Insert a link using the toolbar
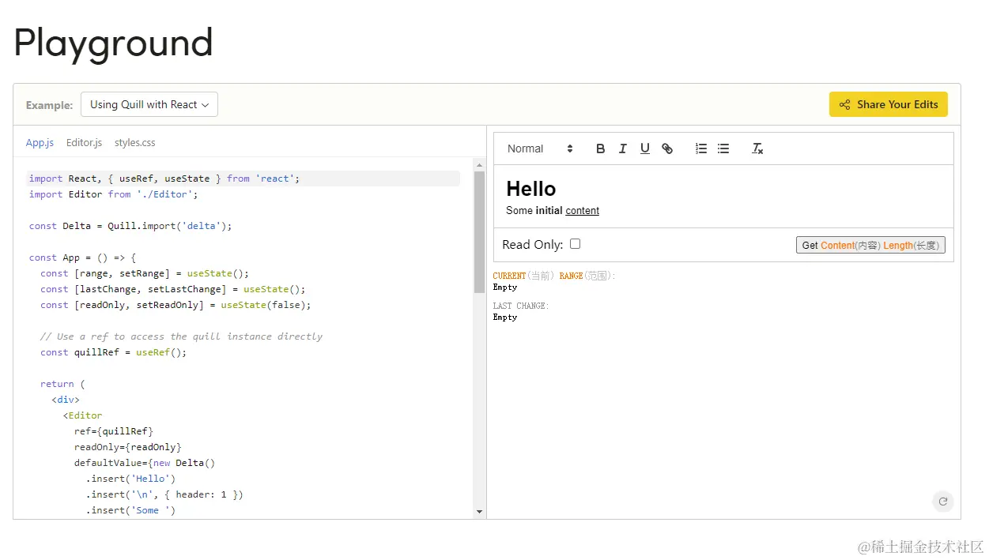989x560 pixels. (667, 148)
